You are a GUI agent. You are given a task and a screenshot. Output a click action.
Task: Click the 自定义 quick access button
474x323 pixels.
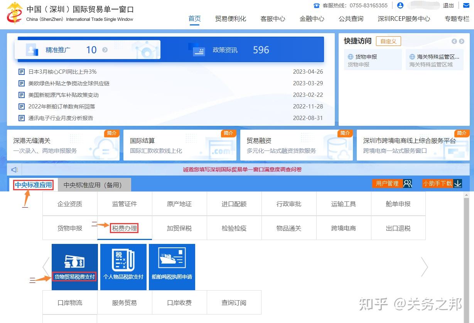[388, 41]
